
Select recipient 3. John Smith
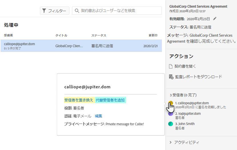pos(185,124)
